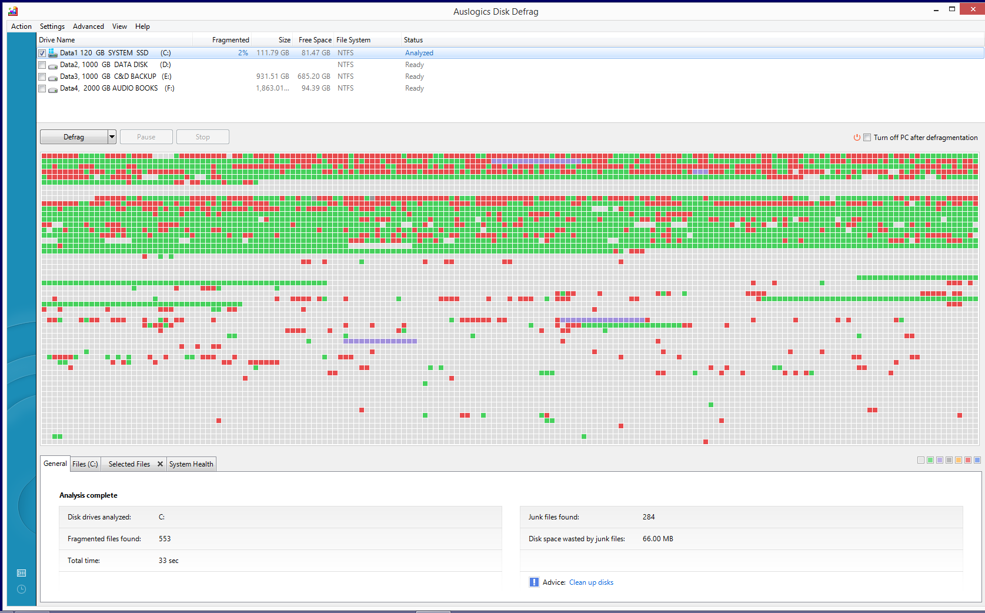The height and width of the screenshot is (613, 985).
Task: Click the Auslogics app icon in title bar
Action: tap(13, 11)
